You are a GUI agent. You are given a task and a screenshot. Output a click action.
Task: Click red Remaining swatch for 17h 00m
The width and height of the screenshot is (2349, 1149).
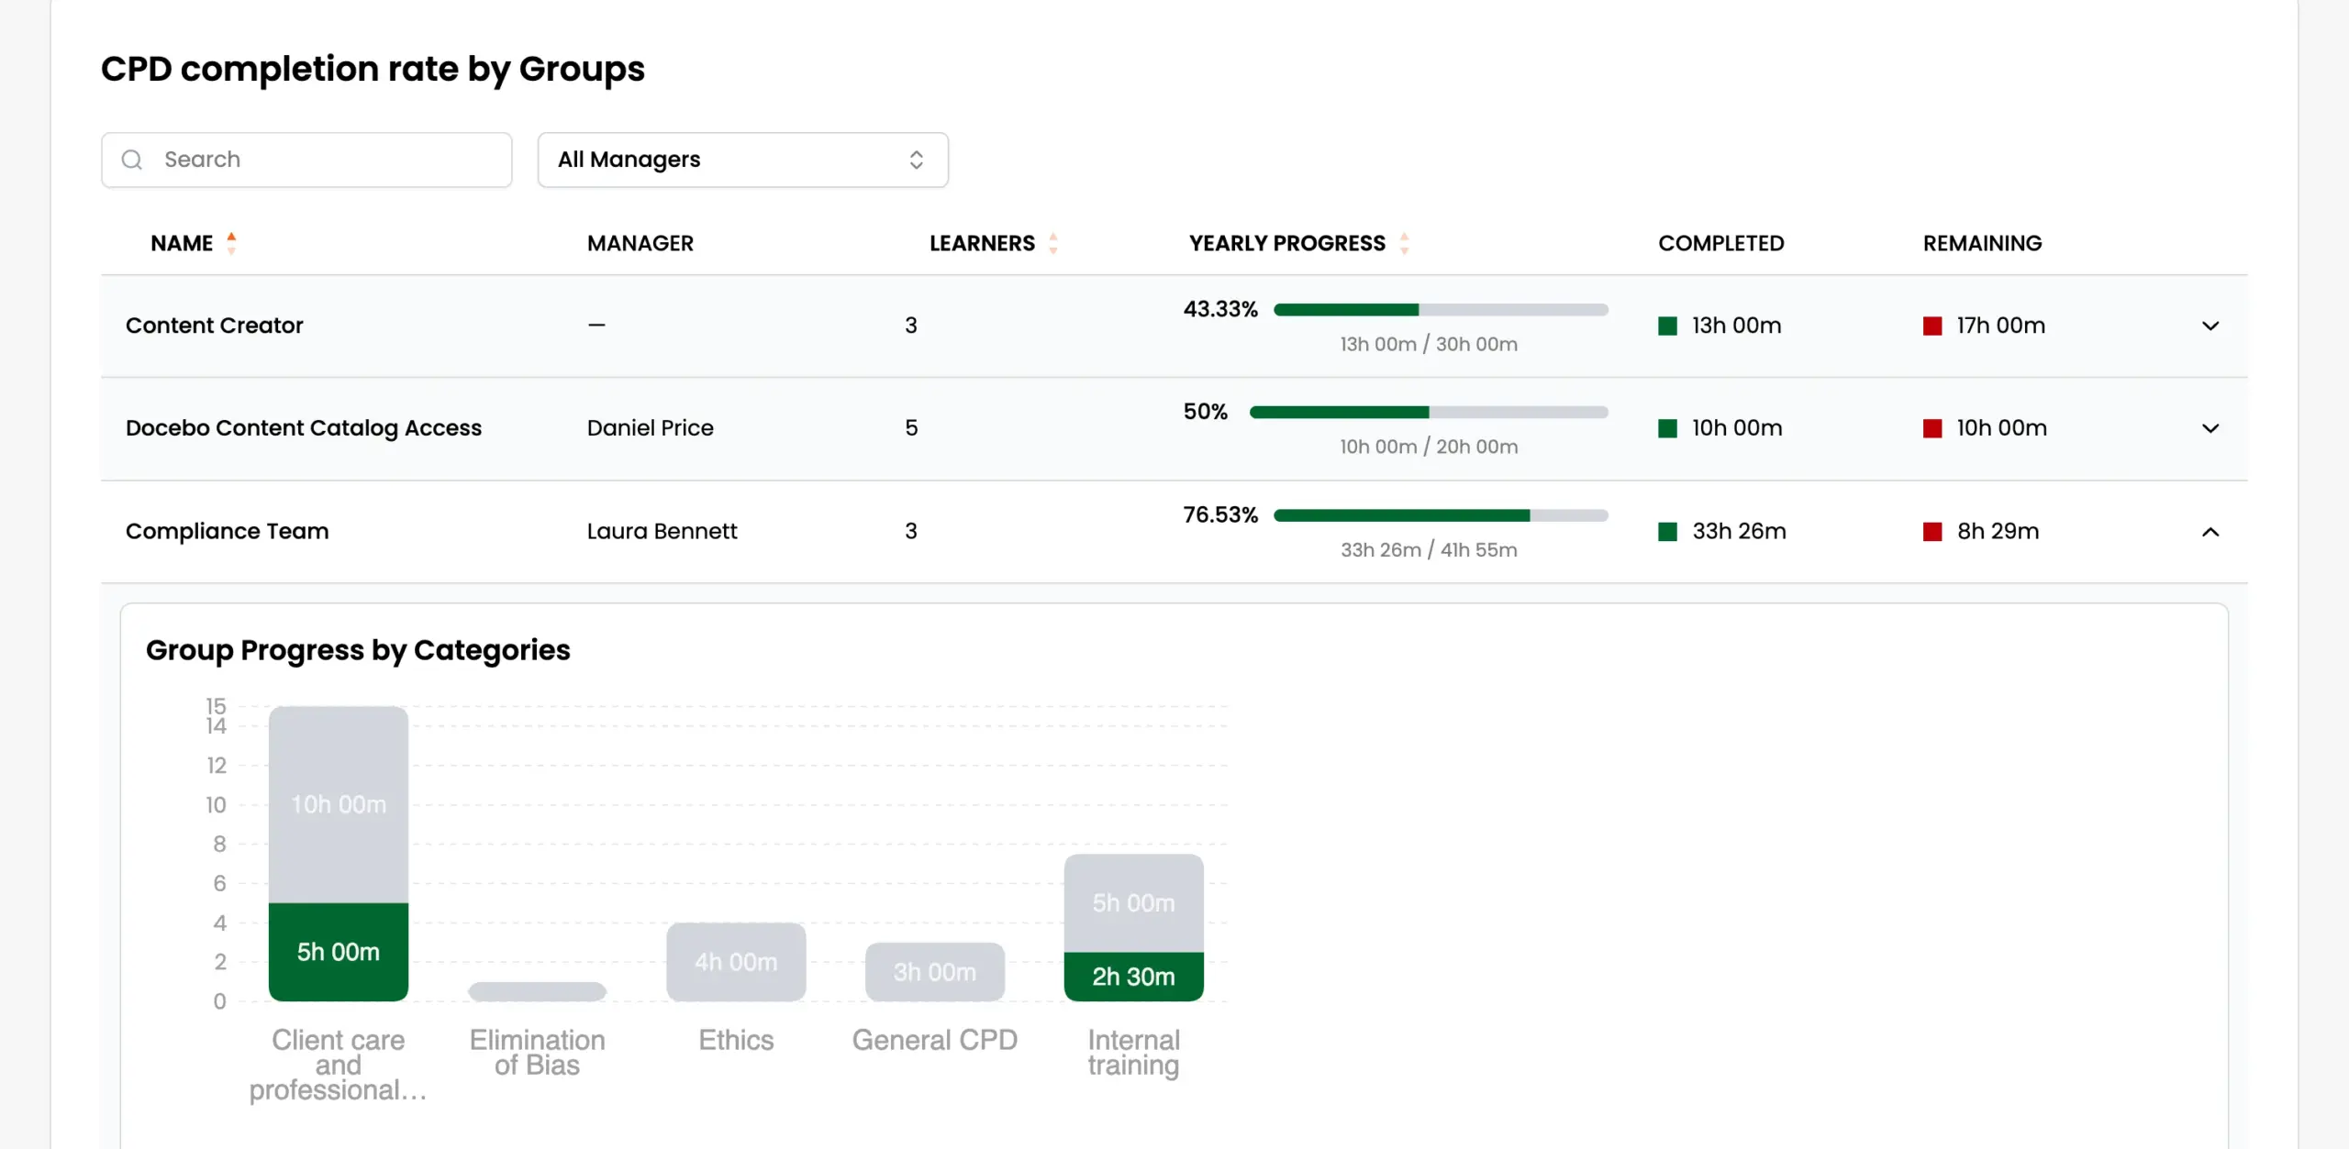1932,326
